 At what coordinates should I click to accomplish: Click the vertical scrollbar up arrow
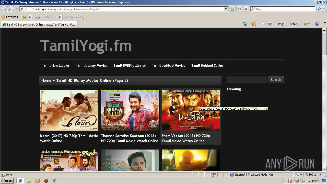(x=324, y=30)
